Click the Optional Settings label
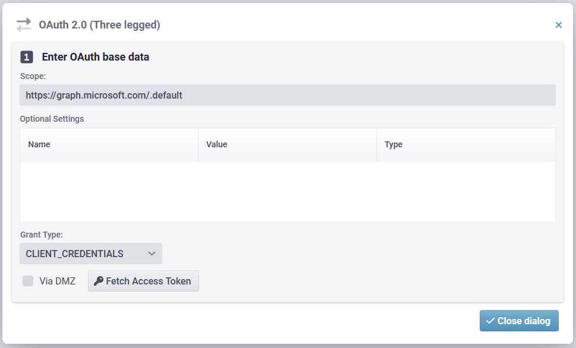Viewport: 576px width, 348px height. (52, 119)
